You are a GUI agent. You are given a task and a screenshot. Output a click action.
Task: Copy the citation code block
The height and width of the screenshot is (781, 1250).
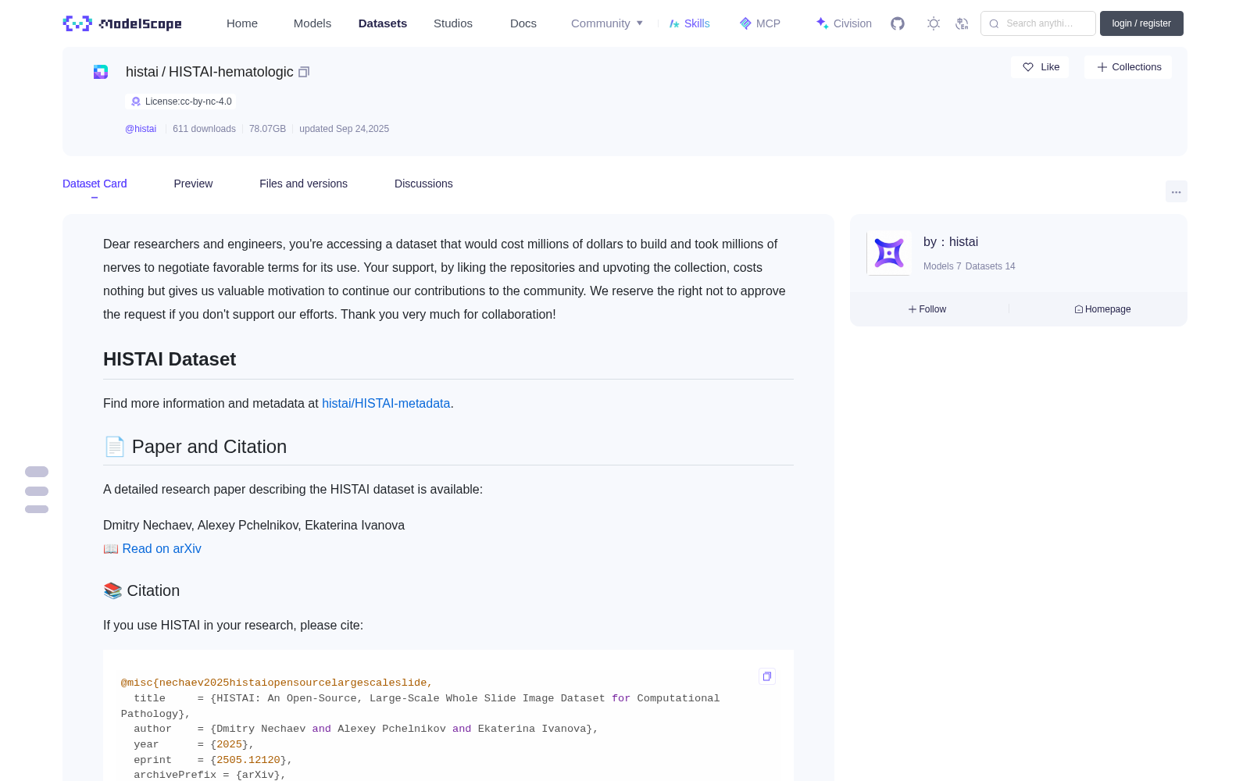pyautogui.click(x=767, y=676)
